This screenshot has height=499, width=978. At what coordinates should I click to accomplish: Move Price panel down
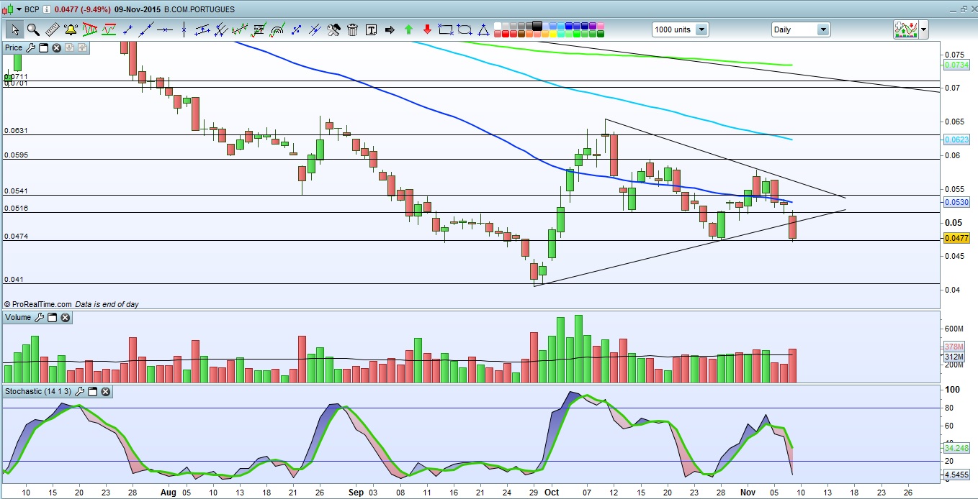coord(69,47)
